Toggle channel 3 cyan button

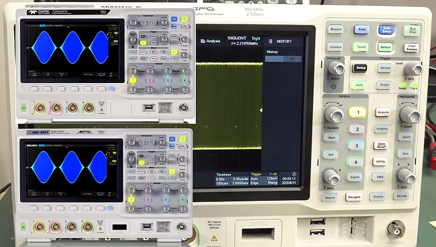coord(356,145)
